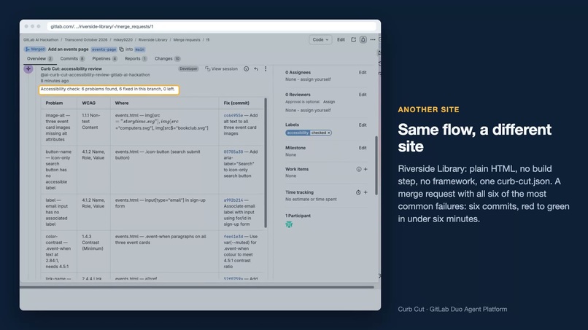This screenshot has width=588, height=330.
Task: Click the browser address bar
Action: pos(212,27)
